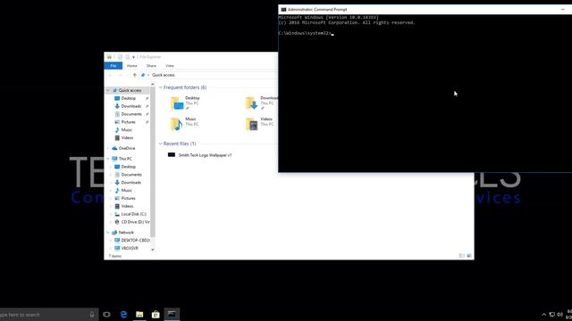Viewport: 572px width, 321px height.
Task: Collapse the Quick access tree node
Action: pos(108,90)
